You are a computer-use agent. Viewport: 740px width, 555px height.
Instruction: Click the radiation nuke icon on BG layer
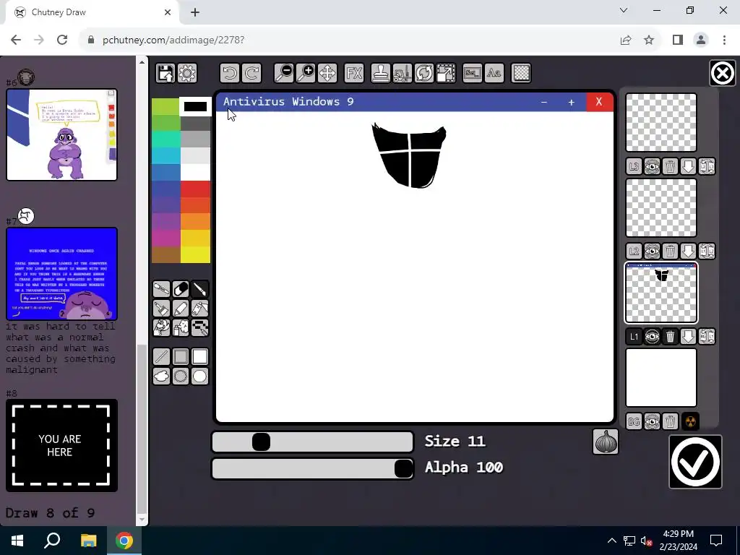[x=690, y=421]
